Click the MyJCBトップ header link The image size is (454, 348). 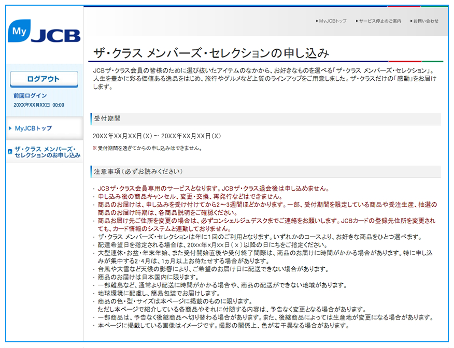[332, 21]
